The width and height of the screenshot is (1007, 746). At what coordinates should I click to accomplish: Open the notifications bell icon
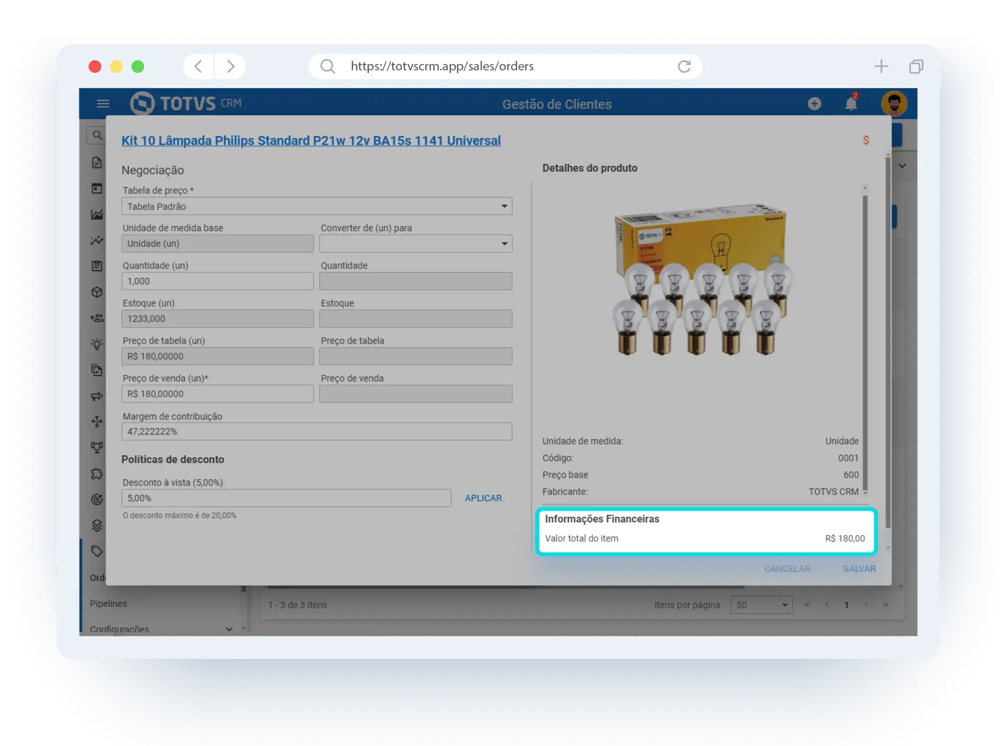coord(851,103)
